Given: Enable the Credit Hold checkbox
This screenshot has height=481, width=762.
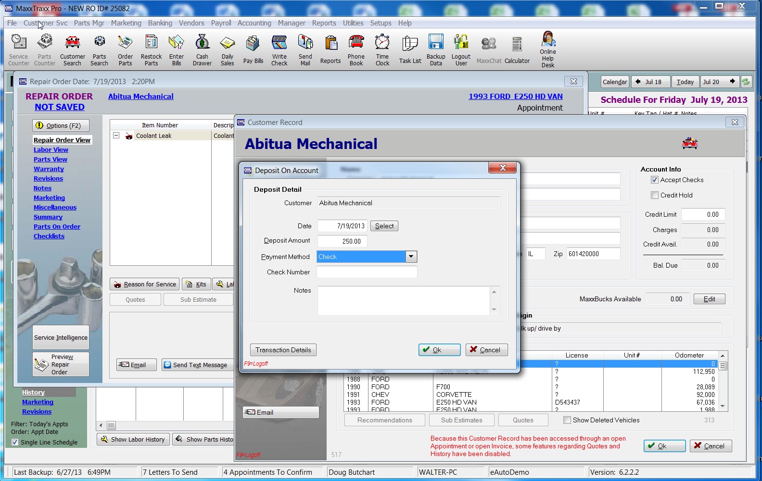Looking at the screenshot, I should (655, 195).
